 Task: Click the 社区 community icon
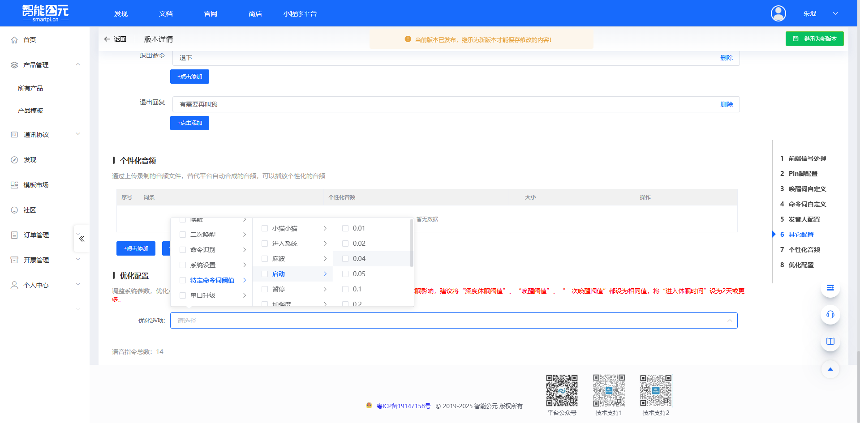tap(14, 209)
